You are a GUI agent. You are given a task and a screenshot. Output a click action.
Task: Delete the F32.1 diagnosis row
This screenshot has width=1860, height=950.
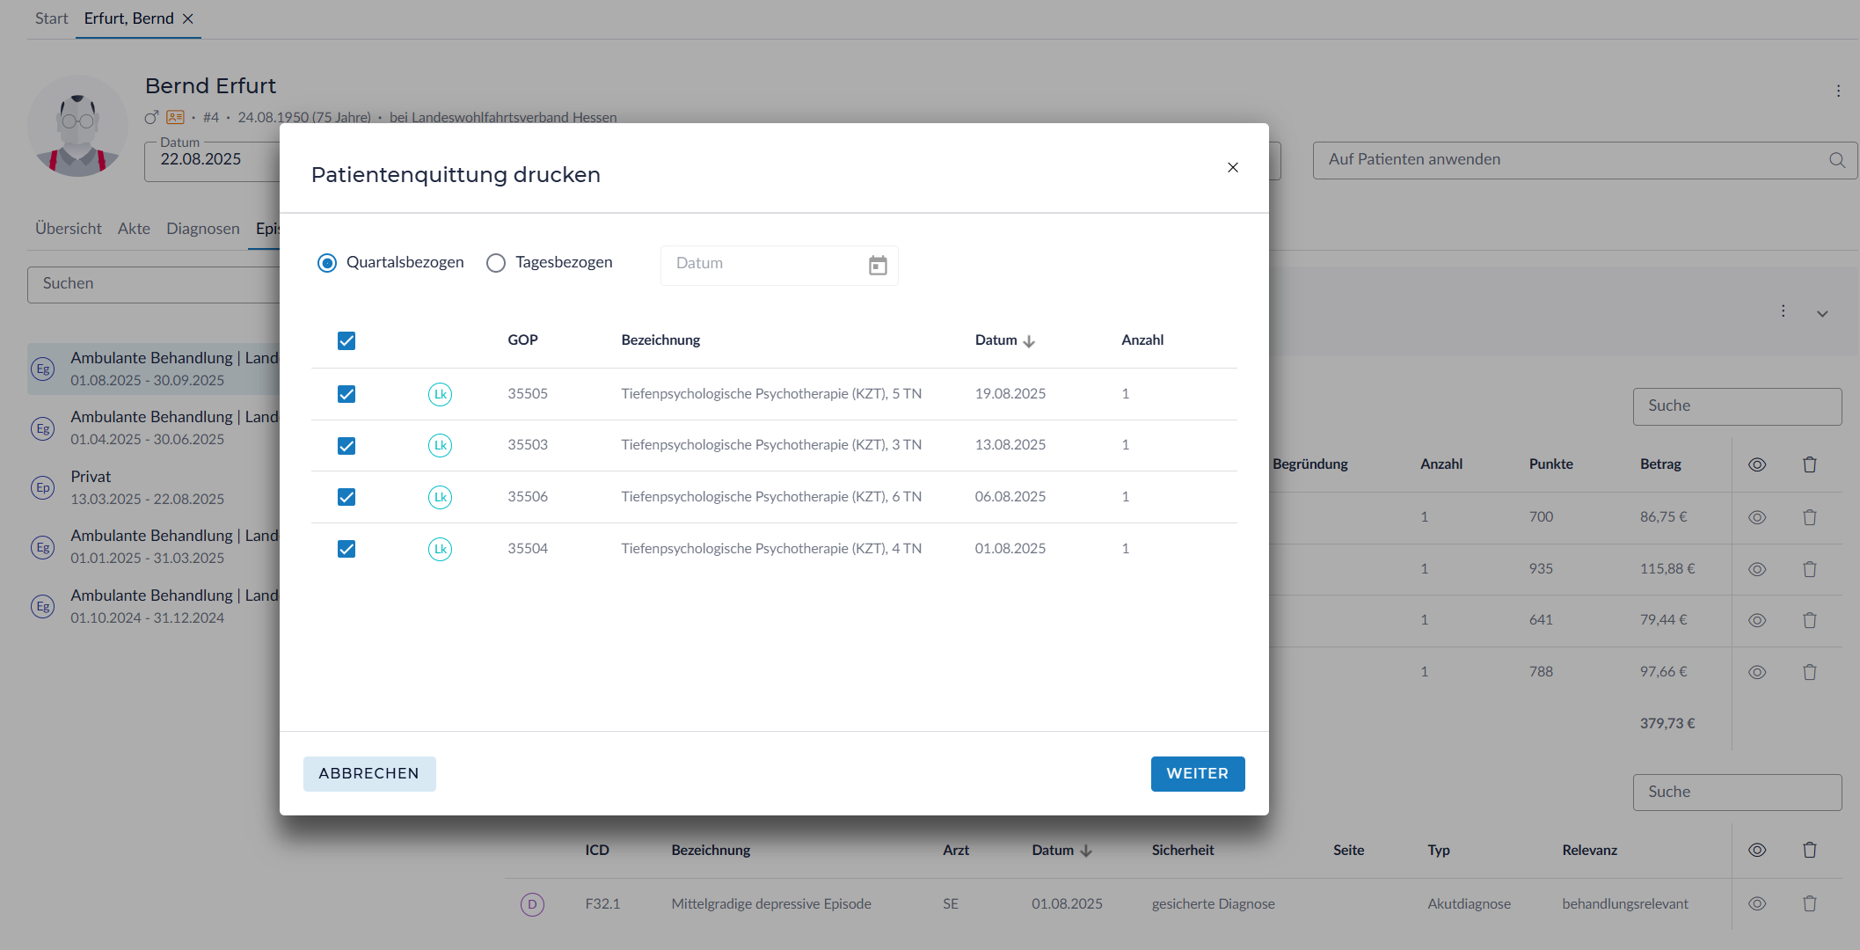pos(1809,903)
